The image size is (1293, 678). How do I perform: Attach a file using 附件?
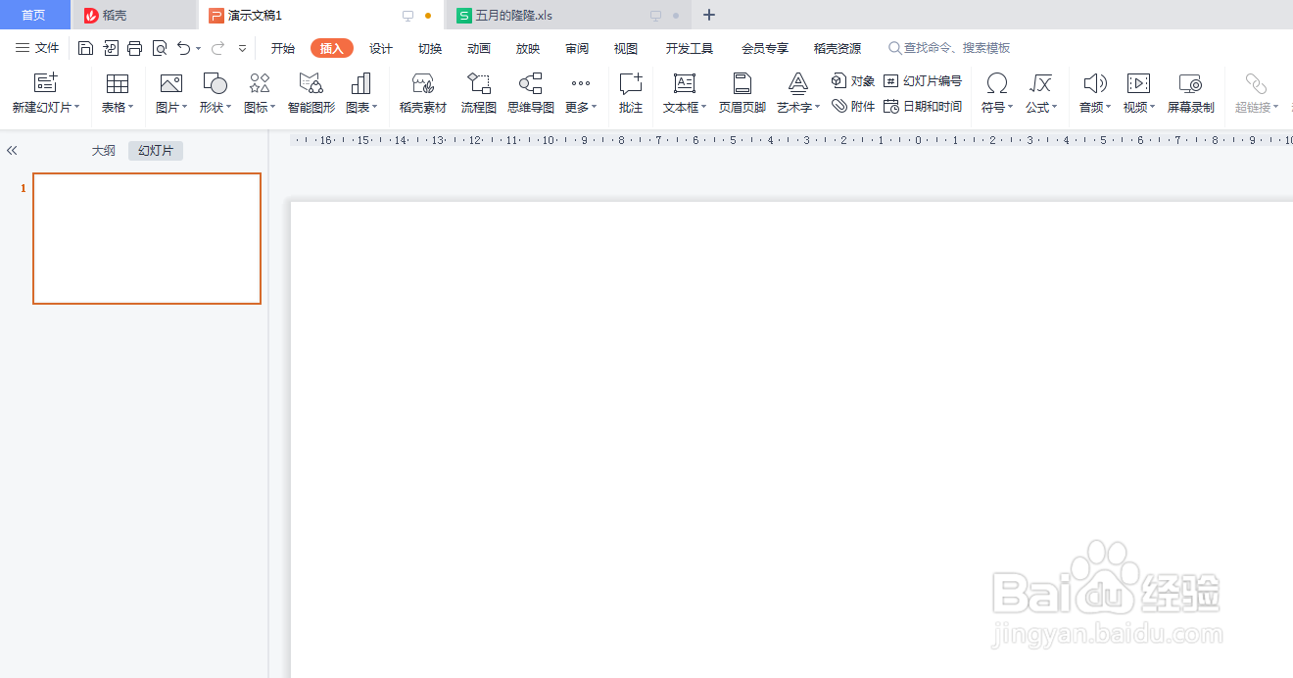click(853, 106)
